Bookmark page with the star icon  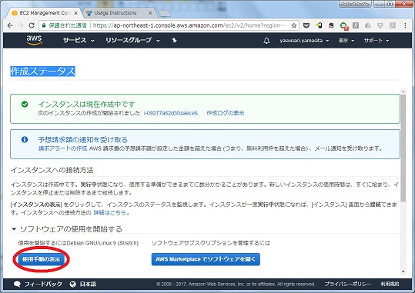[x=294, y=25]
